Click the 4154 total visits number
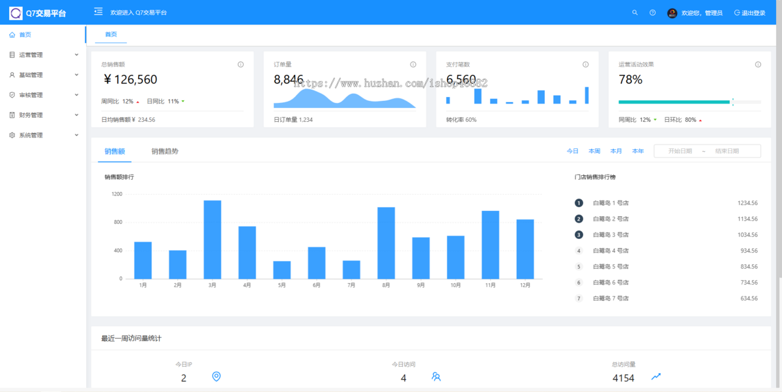This screenshot has height=392, width=782. tap(624, 378)
